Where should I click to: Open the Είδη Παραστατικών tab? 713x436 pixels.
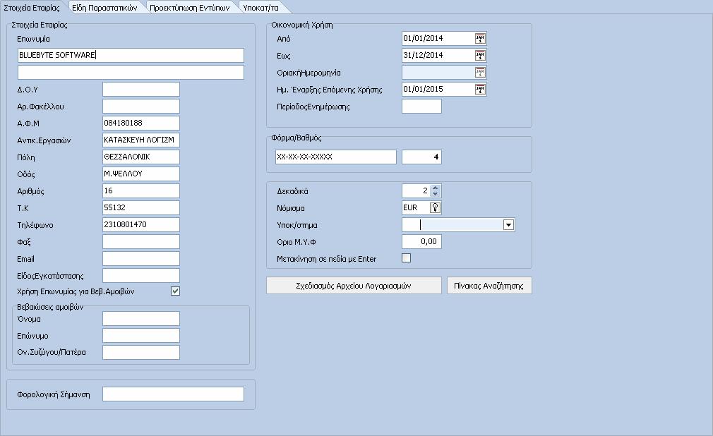[x=104, y=8]
